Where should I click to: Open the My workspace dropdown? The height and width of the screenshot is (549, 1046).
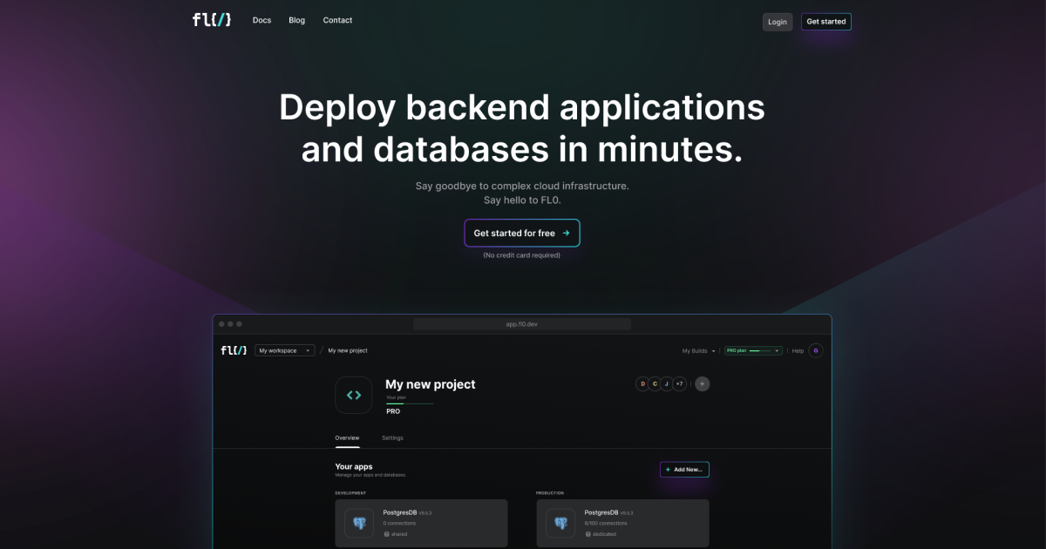point(284,349)
